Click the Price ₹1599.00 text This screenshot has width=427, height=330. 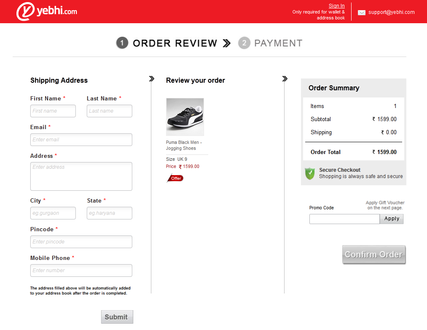point(183,166)
